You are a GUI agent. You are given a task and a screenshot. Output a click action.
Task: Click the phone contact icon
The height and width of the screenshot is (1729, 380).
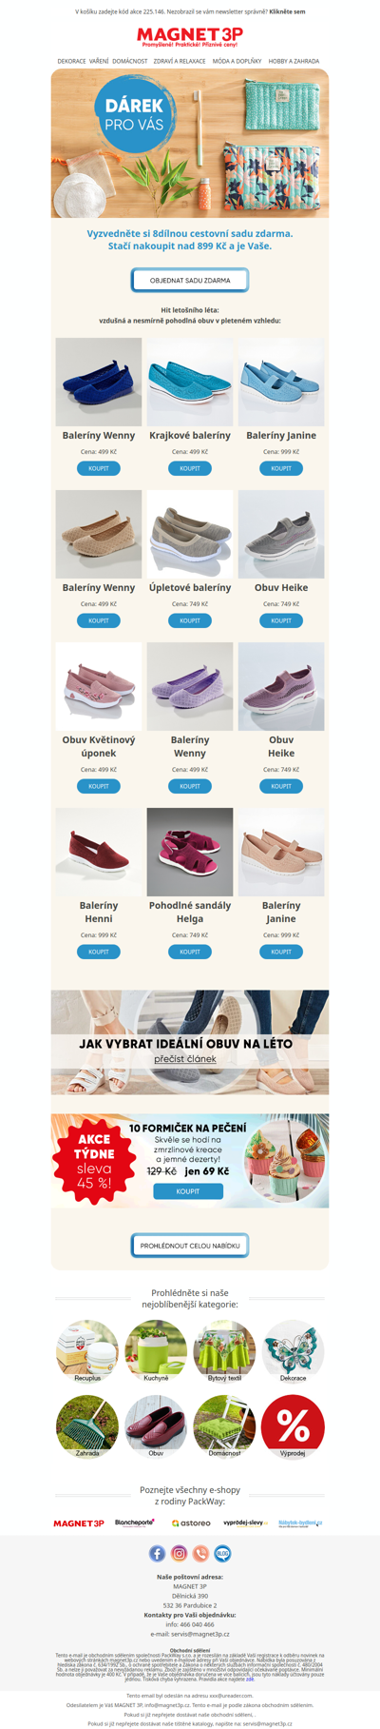[x=201, y=1554]
